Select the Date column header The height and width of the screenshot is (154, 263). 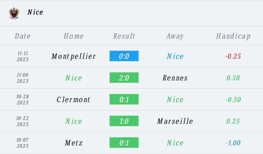(23, 36)
